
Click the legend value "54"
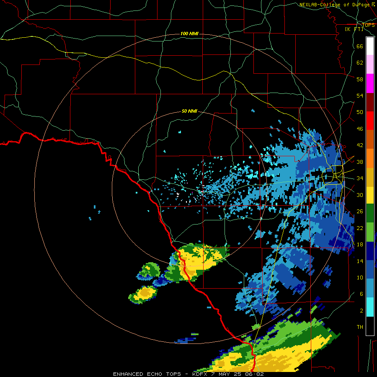360,96
